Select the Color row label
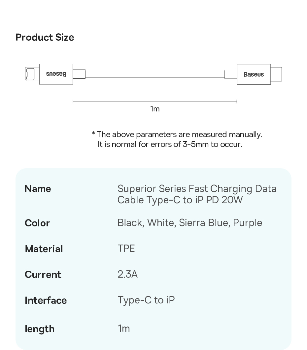 click(x=37, y=223)
